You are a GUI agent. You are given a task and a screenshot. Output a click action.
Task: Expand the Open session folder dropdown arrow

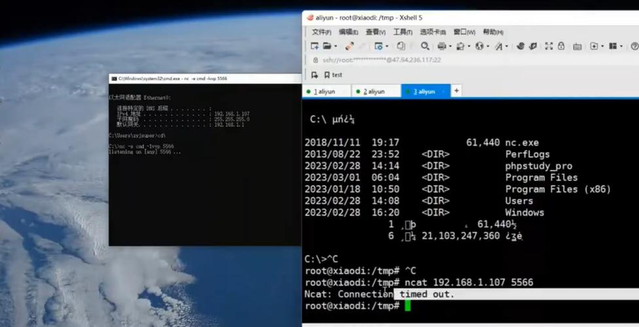tap(336, 46)
